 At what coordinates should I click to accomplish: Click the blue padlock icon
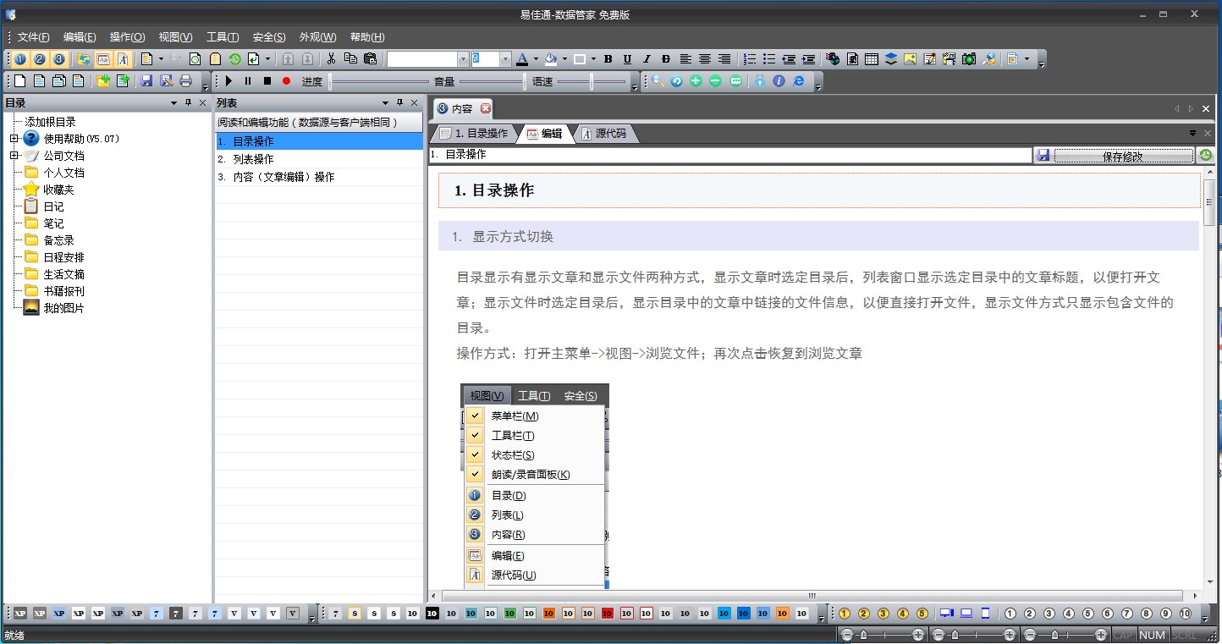coord(759,81)
